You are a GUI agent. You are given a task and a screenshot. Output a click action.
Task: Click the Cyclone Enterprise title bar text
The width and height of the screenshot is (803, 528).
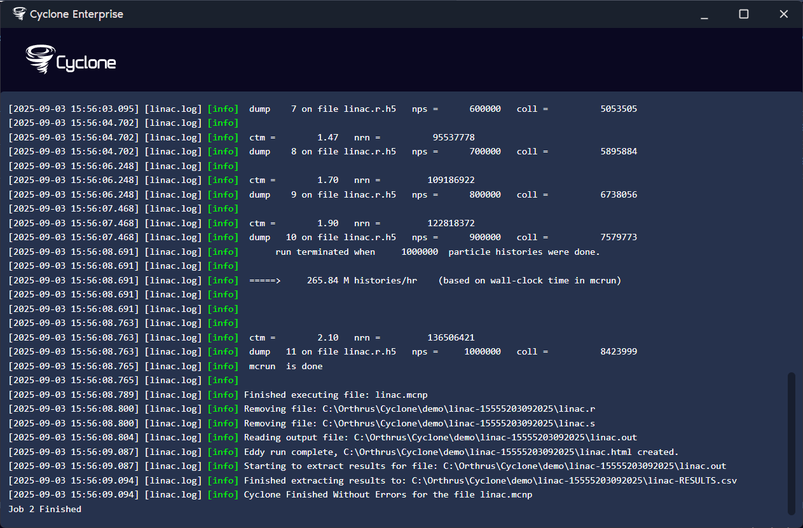point(76,13)
